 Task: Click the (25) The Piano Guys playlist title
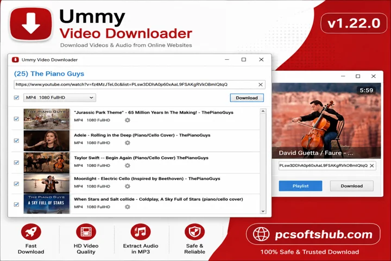[x=49, y=74]
